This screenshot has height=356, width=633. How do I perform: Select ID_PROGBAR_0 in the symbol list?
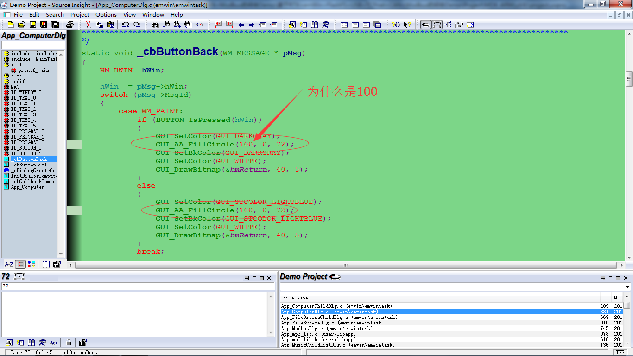click(27, 131)
